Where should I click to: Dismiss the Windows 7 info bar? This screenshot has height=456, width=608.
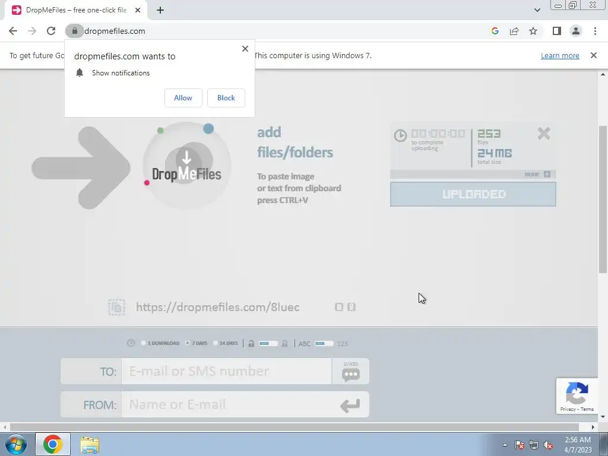(594, 55)
